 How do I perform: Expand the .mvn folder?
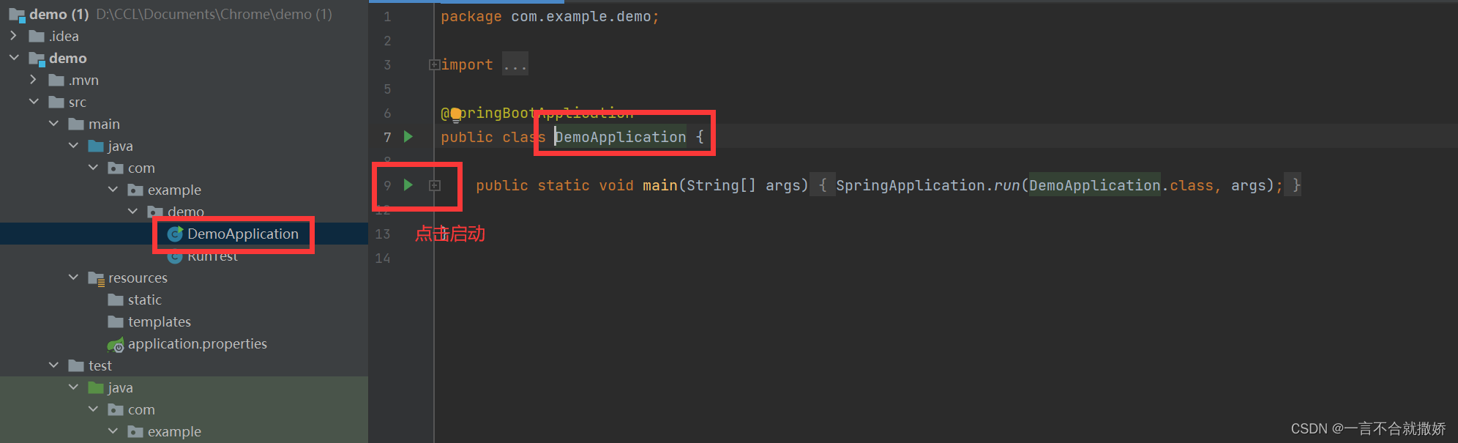33,79
